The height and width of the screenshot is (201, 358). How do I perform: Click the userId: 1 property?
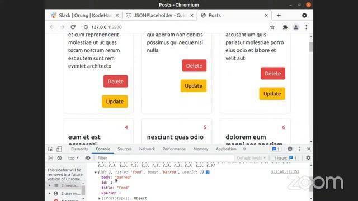point(111,193)
